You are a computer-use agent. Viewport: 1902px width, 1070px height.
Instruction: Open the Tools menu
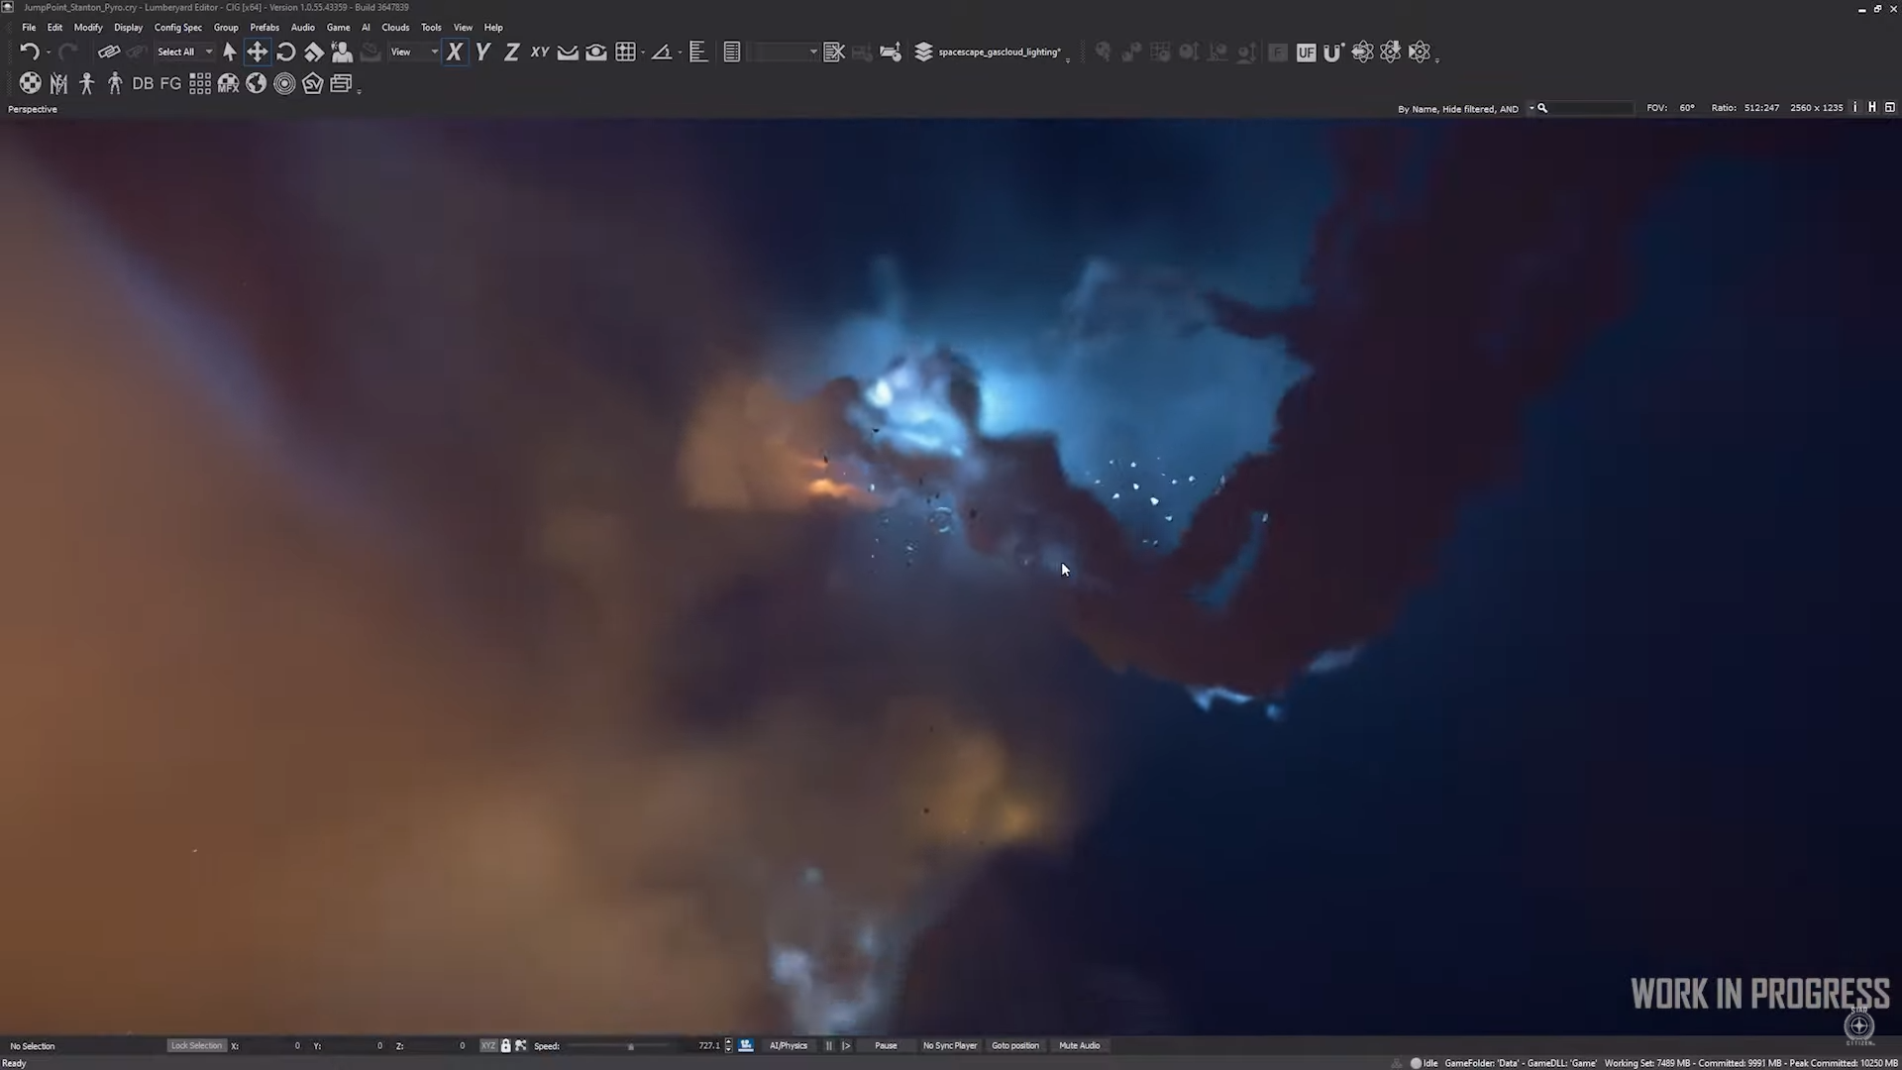431,28
